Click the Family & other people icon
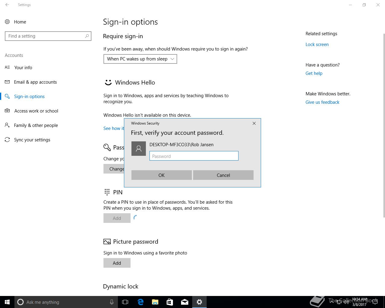 point(7,125)
